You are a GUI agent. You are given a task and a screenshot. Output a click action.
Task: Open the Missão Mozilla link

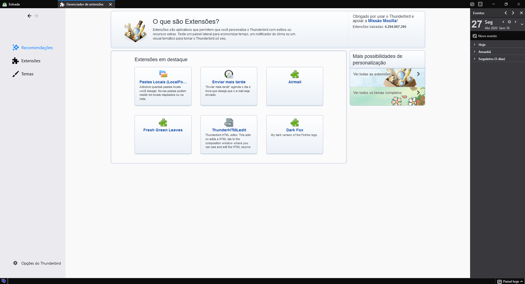(382, 21)
